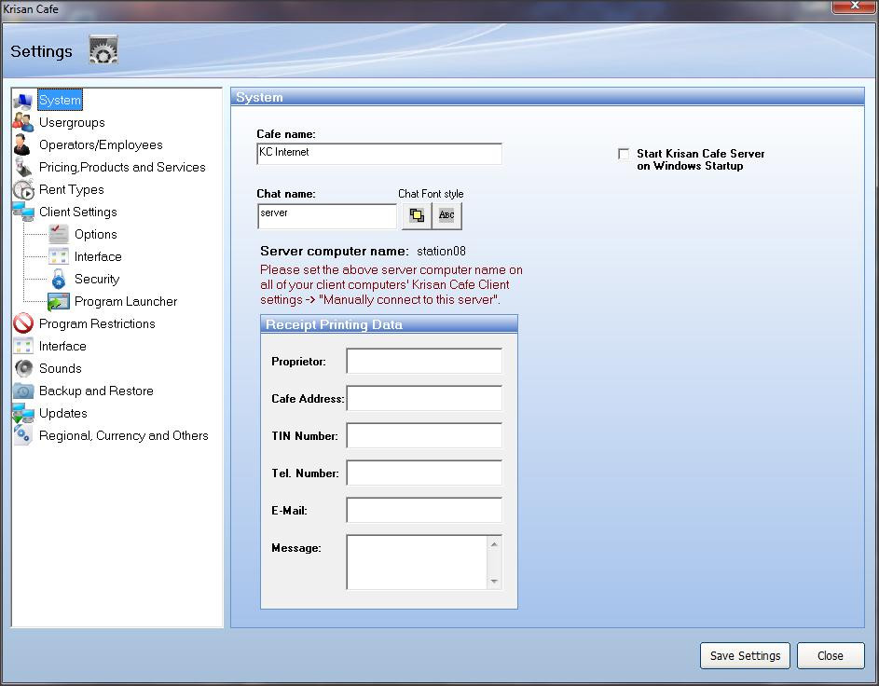The height and width of the screenshot is (686, 879).
Task: Open Pricing, Products and Services settings
Action: [x=122, y=168]
